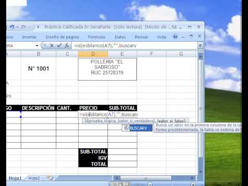
Task: Open the Undo history dropdown arrow
Action: pos(18,27)
